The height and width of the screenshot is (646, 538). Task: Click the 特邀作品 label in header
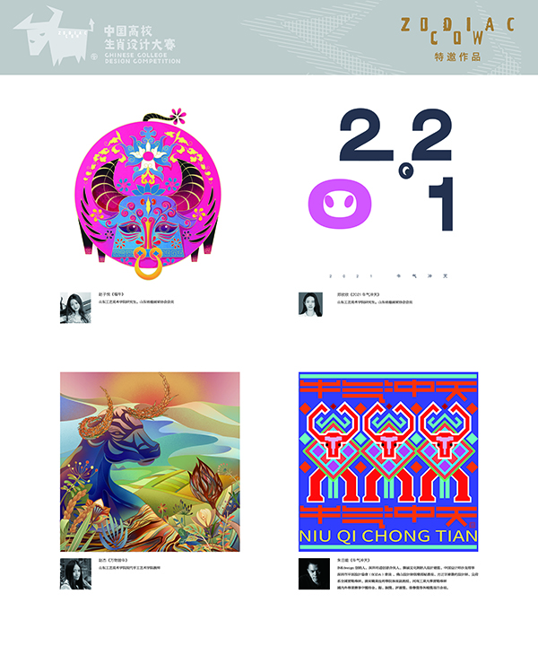[457, 57]
